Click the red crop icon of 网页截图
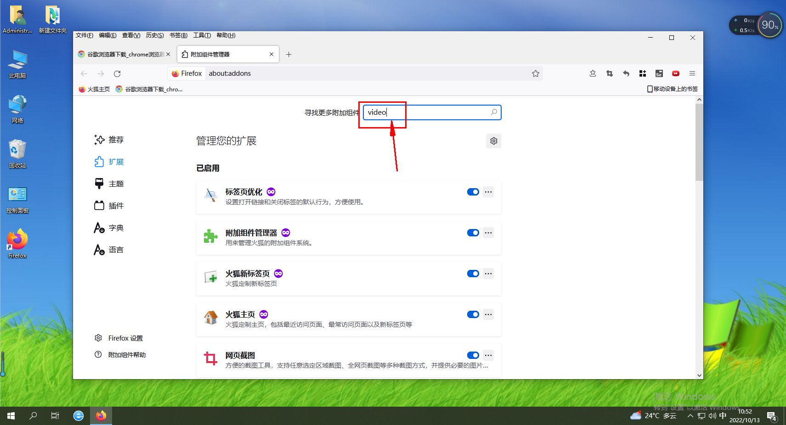The width and height of the screenshot is (786, 425). click(x=211, y=358)
